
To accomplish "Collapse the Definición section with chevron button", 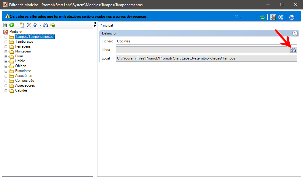I will (x=295, y=33).
